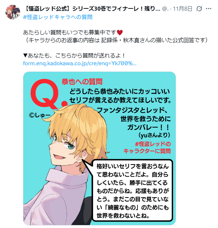
Task: Click the white speech bubble in the image
Action: tap(133, 191)
